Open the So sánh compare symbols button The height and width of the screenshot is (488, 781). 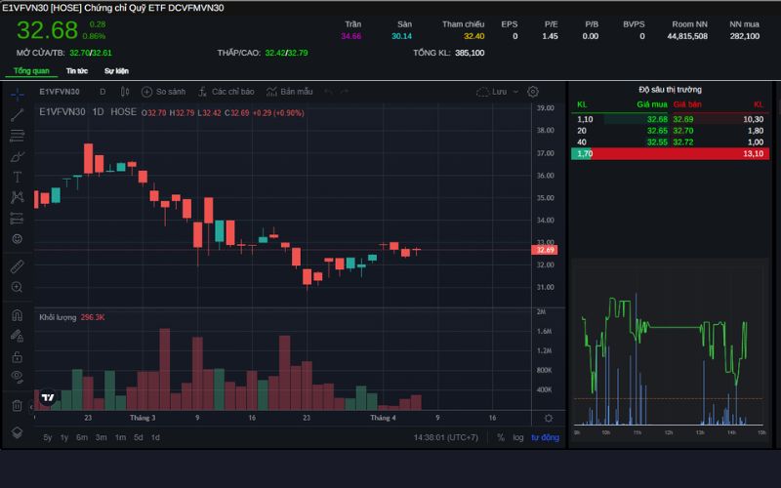tap(163, 92)
